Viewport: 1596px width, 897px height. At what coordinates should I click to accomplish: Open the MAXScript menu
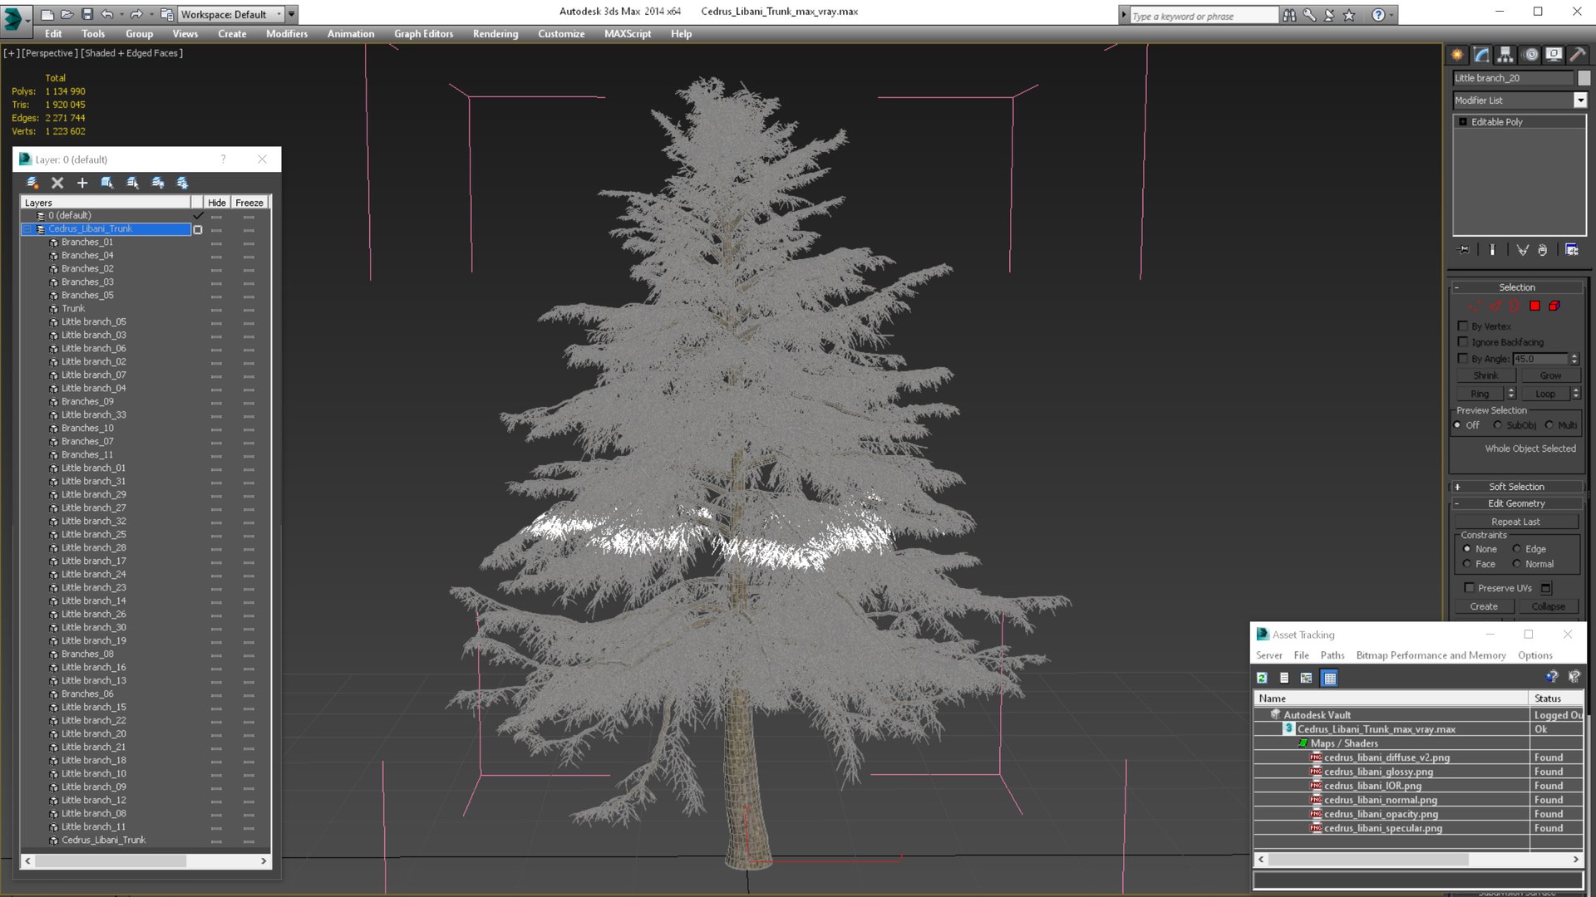[628, 34]
